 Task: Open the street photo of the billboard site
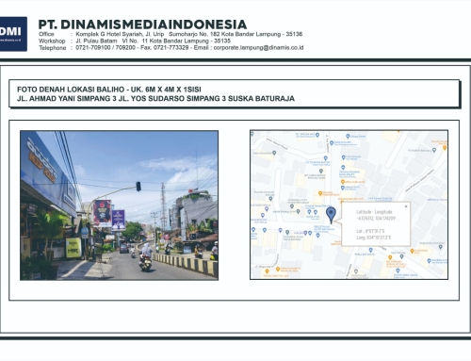[120, 205]
